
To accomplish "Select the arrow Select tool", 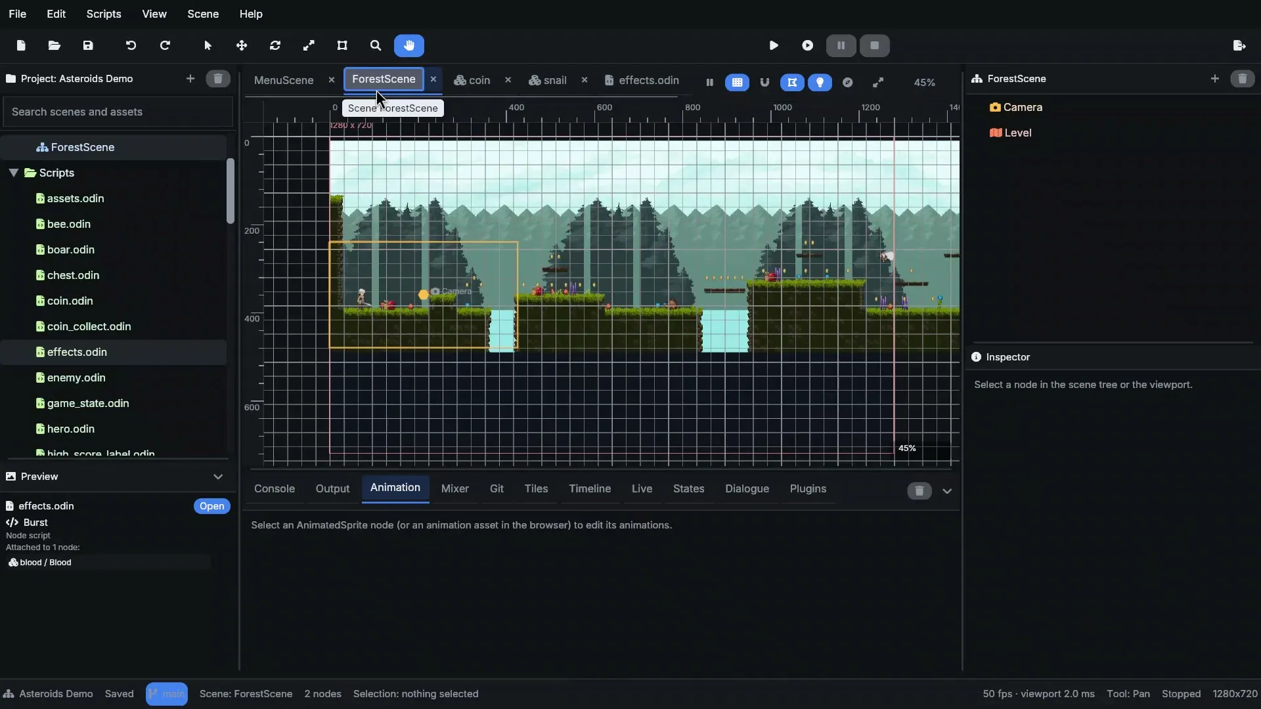I will click(208, 45).
